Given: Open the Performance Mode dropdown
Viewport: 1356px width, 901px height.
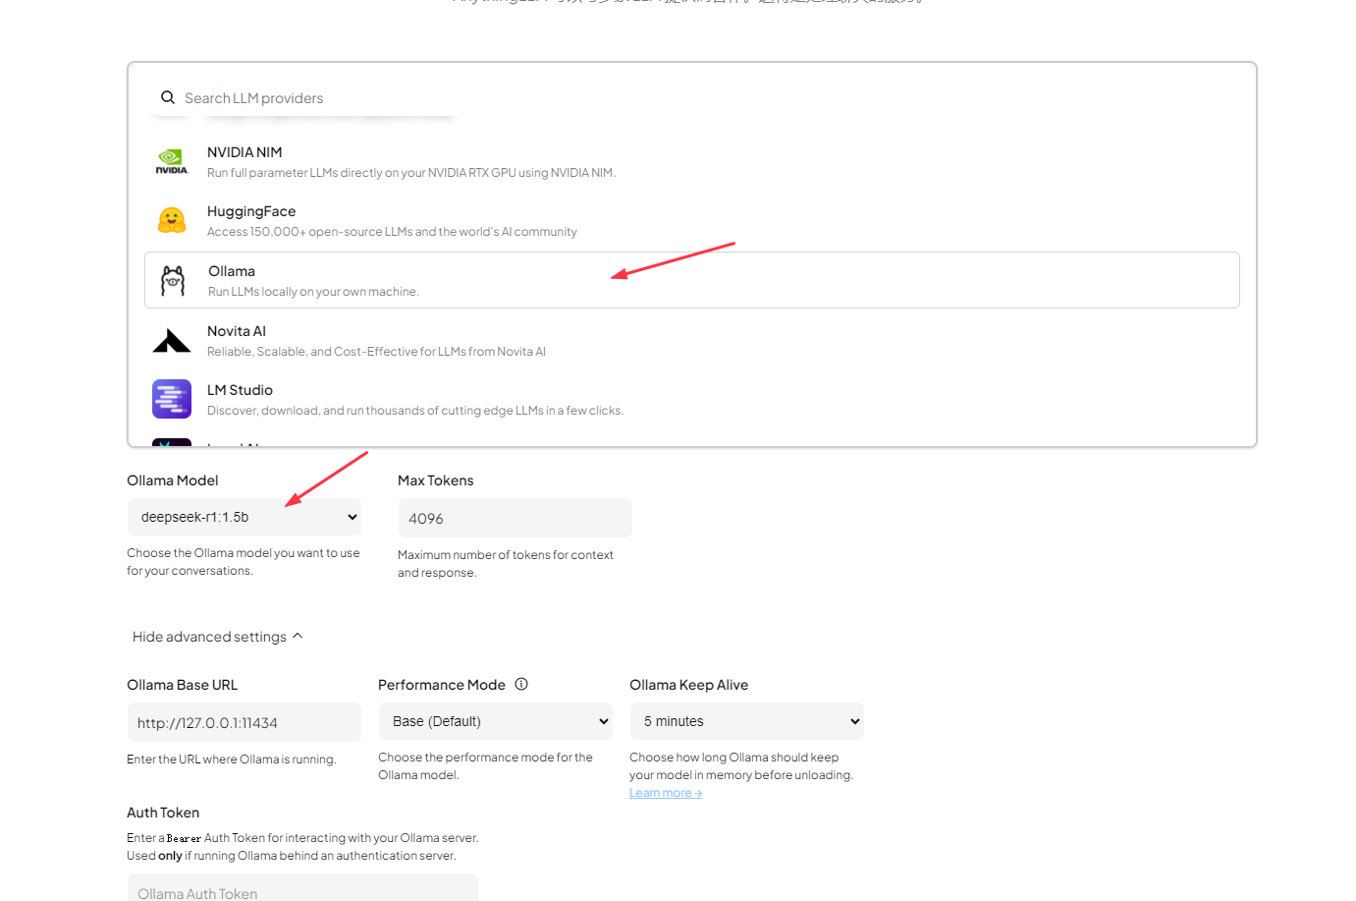Looking at the screenshot, I should [496, 721].
